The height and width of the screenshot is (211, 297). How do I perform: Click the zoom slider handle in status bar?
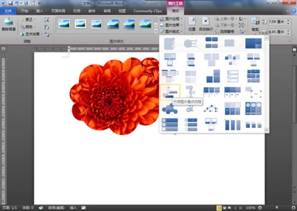[x=276, y=208]
